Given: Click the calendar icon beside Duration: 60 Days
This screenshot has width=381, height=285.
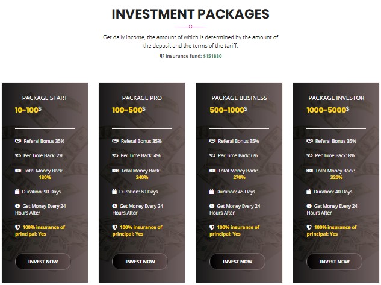Looking at the screenshot, I should point(114,192).
